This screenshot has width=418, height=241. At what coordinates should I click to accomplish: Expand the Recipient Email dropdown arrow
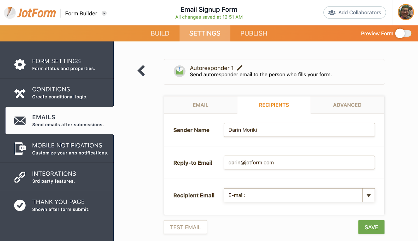tap(369, 195)
